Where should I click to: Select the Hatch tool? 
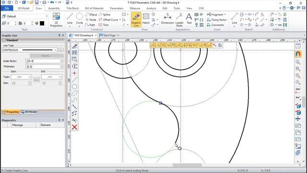click(x=146, y=19)
